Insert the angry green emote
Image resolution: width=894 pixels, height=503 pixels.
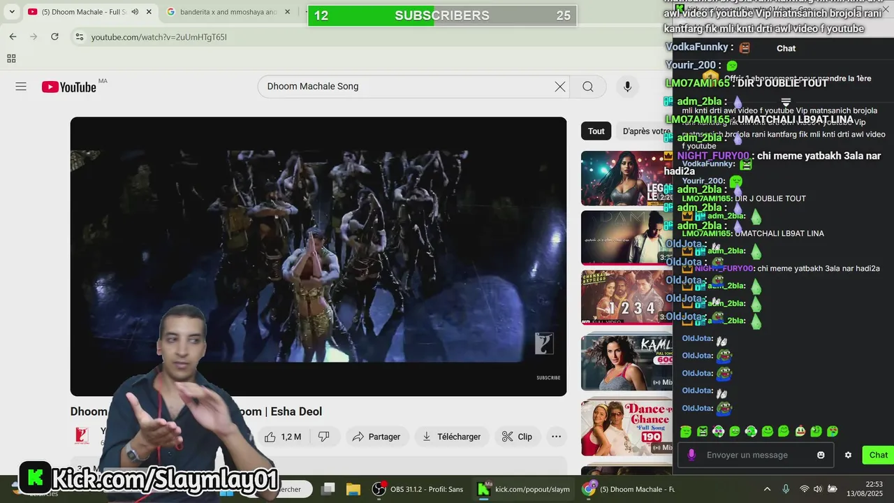702,432
